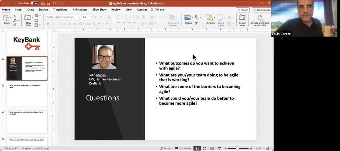
Task: Insert a text box from ribbon
Action: coord(197,24)
